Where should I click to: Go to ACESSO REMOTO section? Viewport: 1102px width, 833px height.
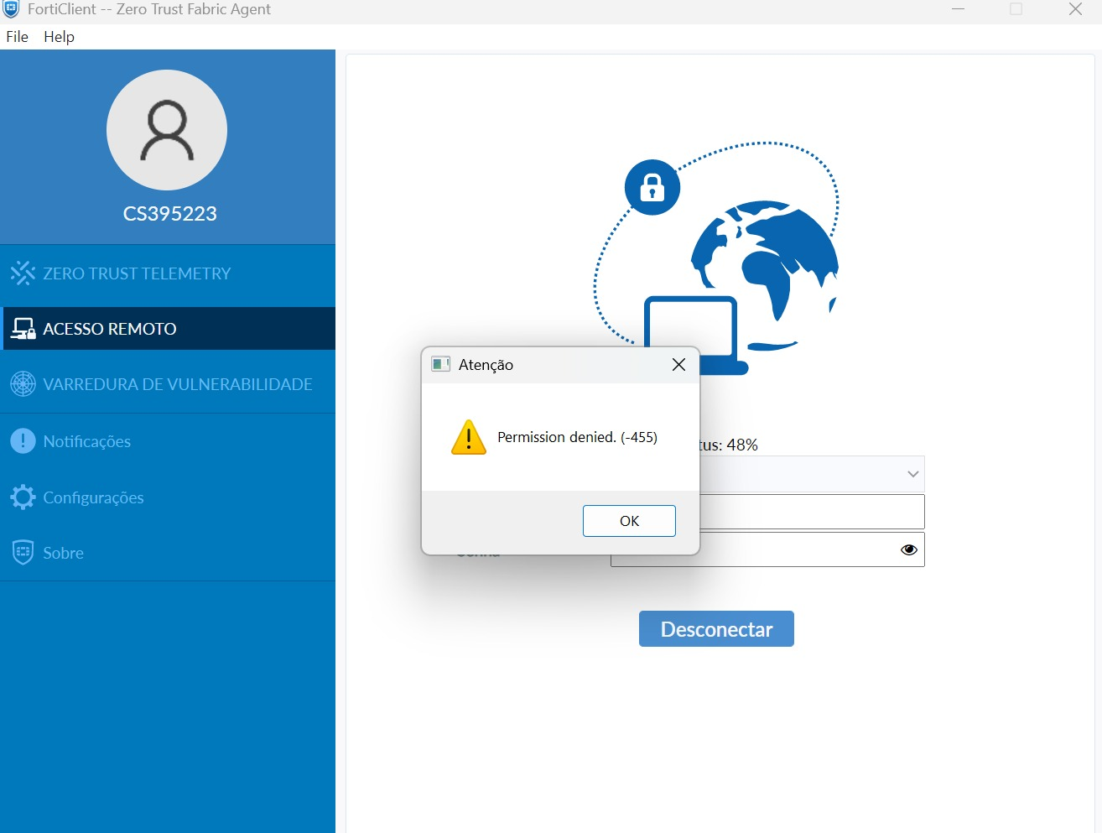click(x=168, y=328)
